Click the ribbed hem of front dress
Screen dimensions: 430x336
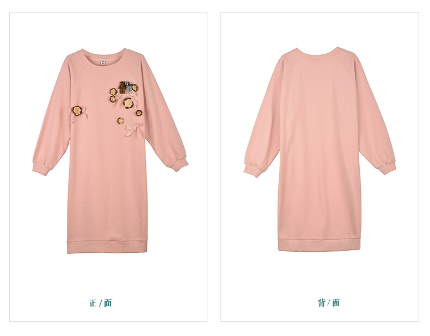pos(107,247)
